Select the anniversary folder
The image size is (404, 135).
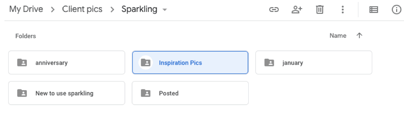pyautogui.click(x=67, y=62)
